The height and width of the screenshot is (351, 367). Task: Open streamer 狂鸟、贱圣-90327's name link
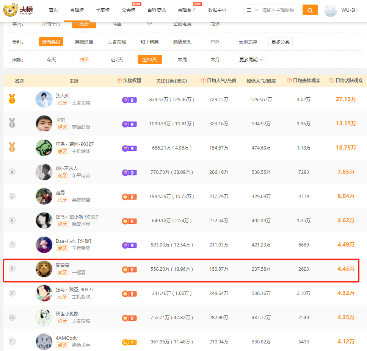tap(75, 290)
